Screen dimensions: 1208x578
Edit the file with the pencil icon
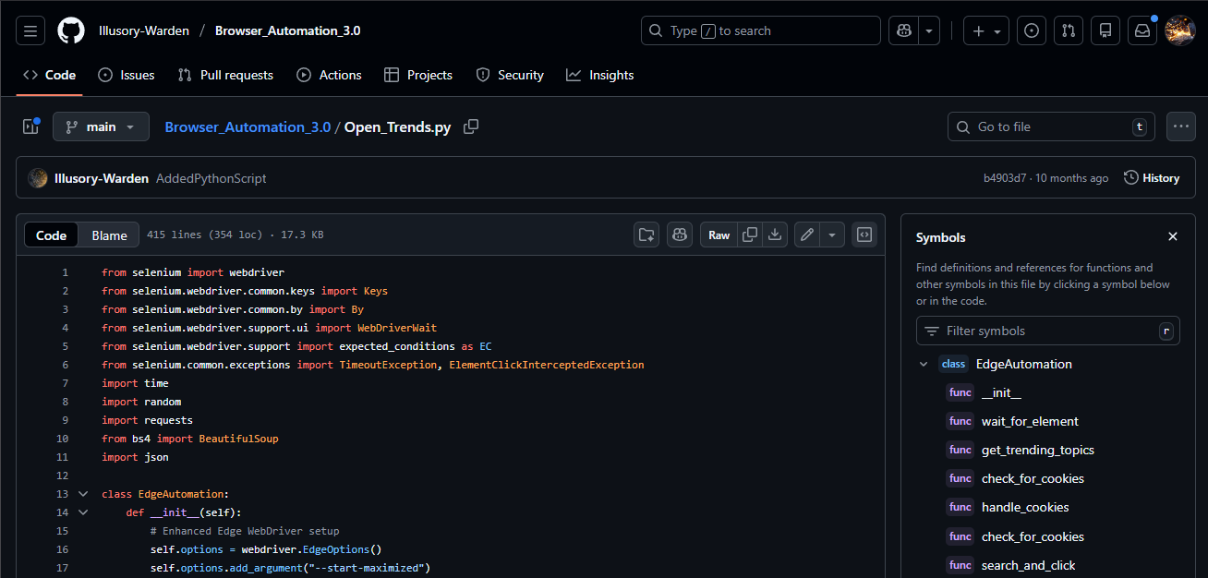(805, 235)
